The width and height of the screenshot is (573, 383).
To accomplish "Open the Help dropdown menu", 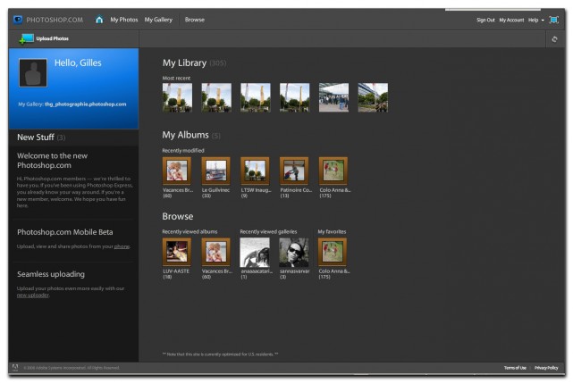I will tap(535, 20).
